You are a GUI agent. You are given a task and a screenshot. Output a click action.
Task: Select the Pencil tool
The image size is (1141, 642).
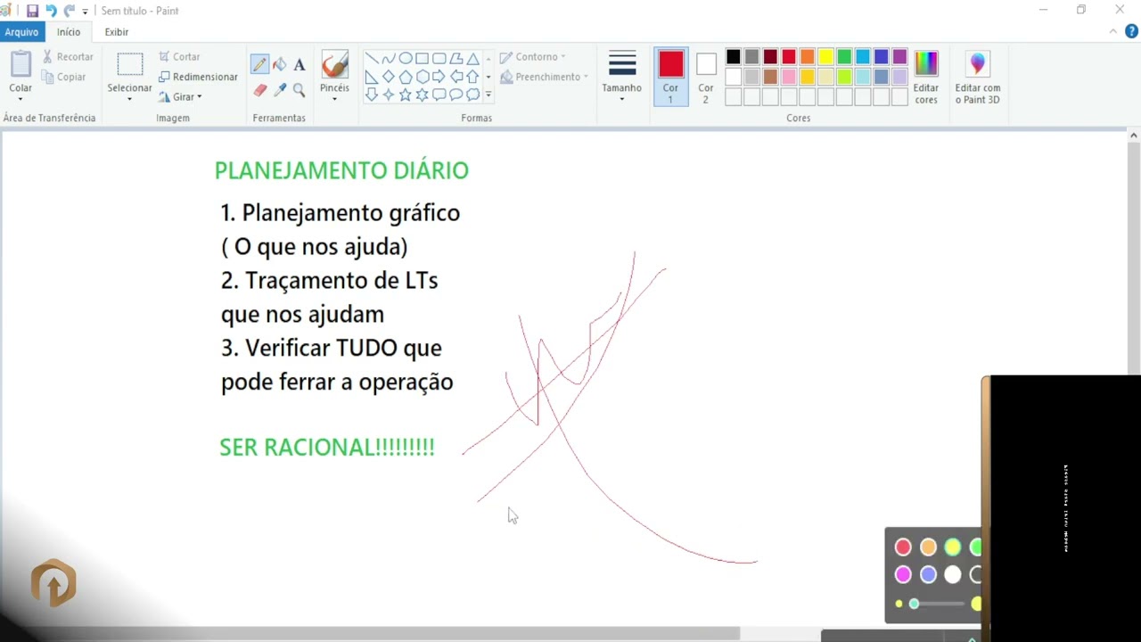point(259,64)
